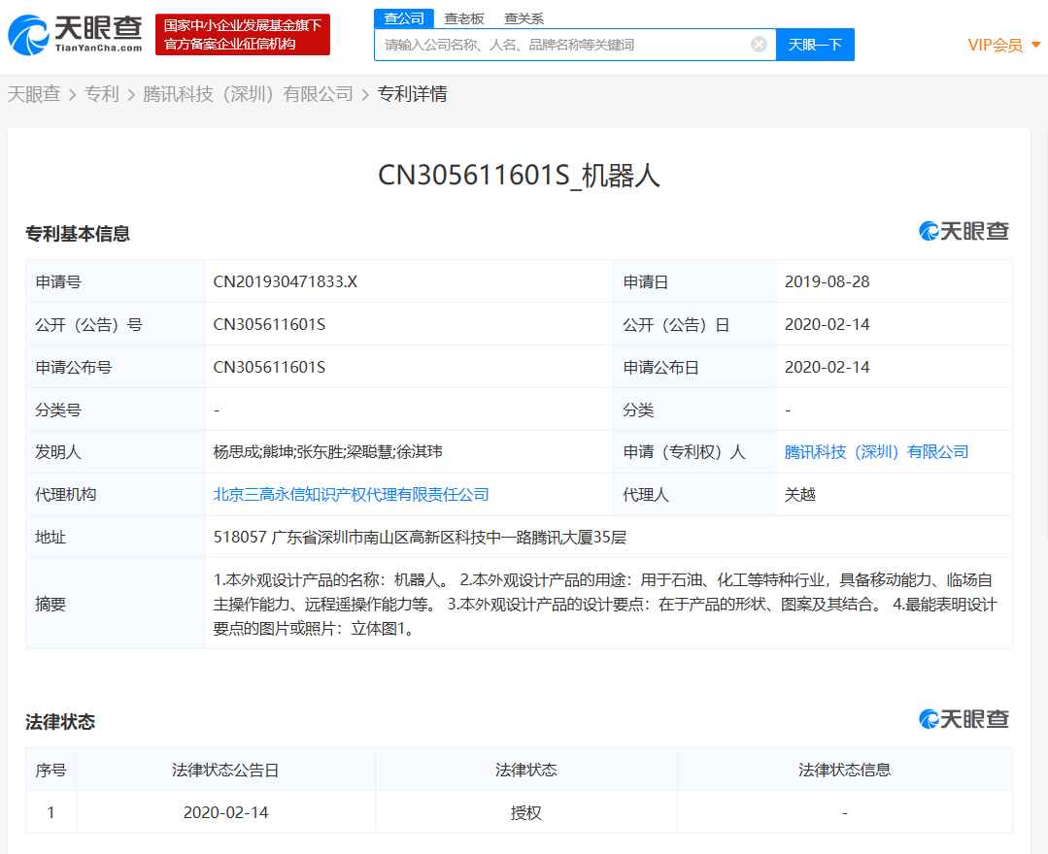Viewport: 1048px width, 854px height.
Task: Open applicant link 腾讯科技（深圳）有限公司 in table
Action: [876, 452]
